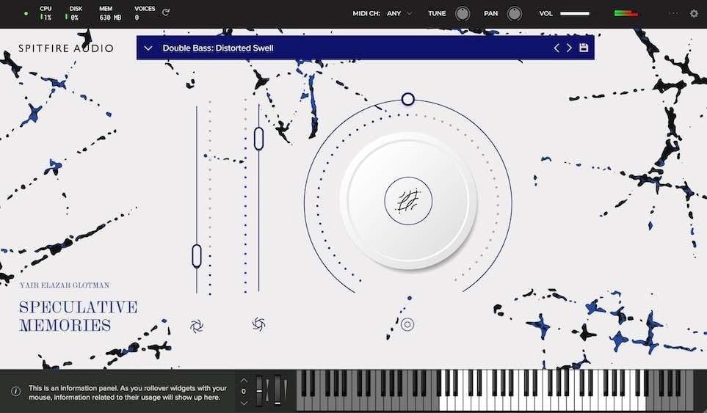This screenshot has height=413, width=707.
Task: Click the swirl icon under left slider
Action: tap(197, 326)
